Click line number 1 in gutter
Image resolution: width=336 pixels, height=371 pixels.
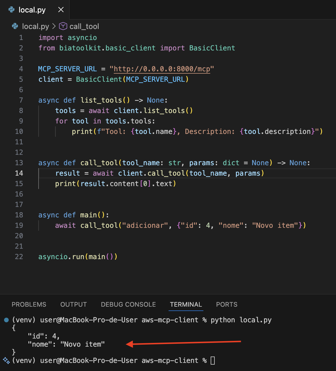tap(21, 38)
